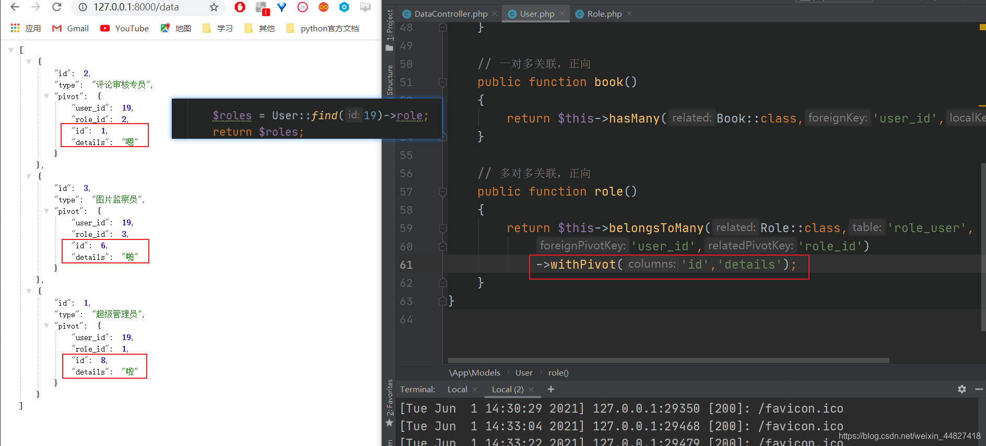
Task: Switch to terminal tab Local
Action: (x=457, y=389)
